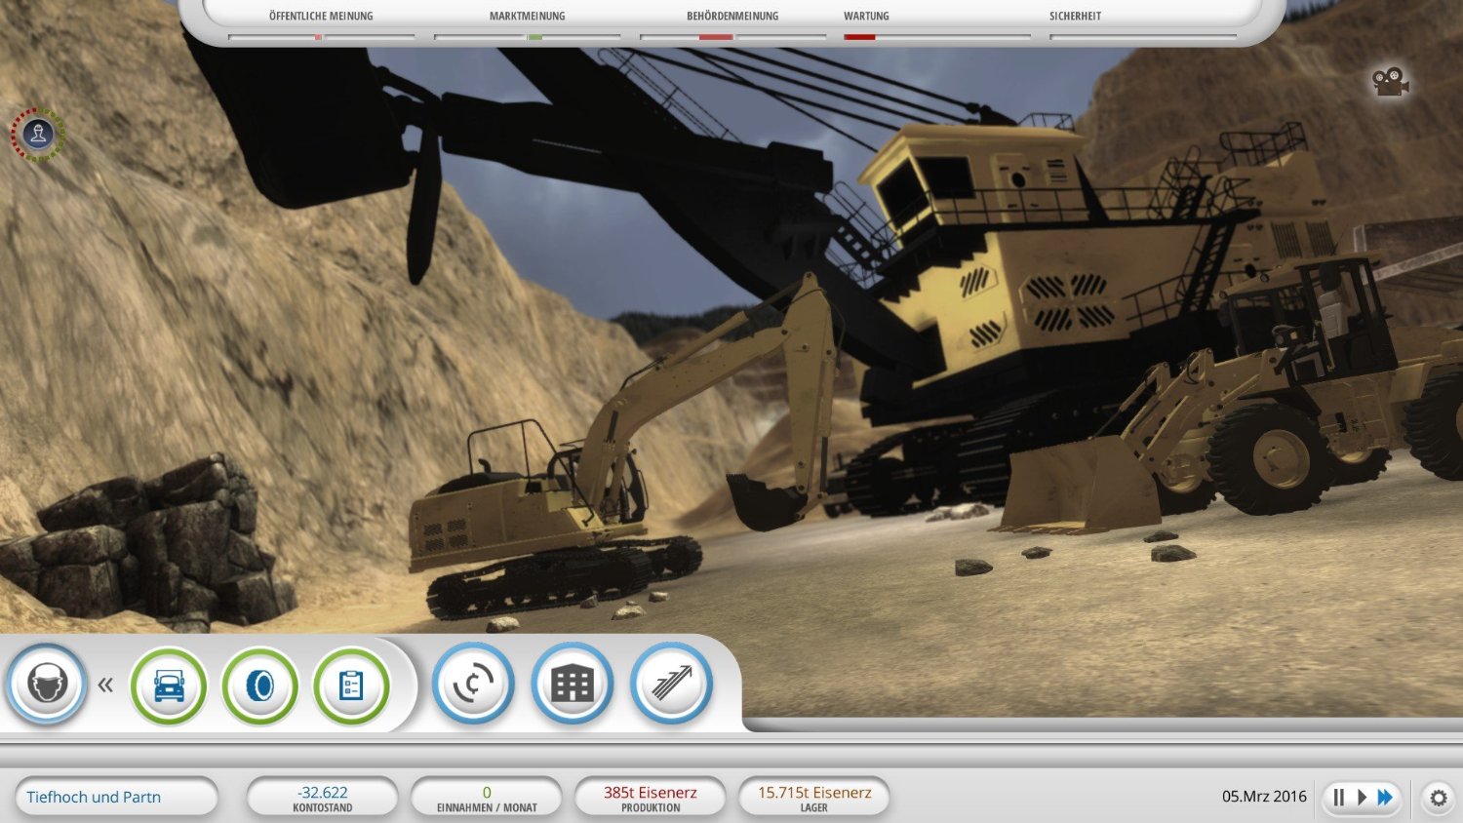Open the statistics arrows icon
This screenshot has width=1463, height=823.
coord(672,684)
